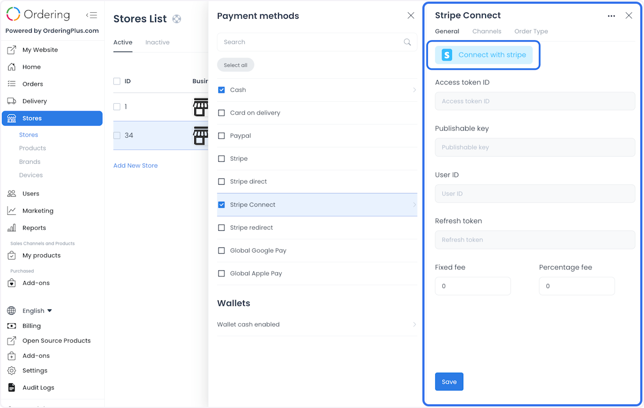Image resolution: width=644 pixels, height=408 pixels.
Task: Switch to the Order Type tab
Action: [531, 32]
